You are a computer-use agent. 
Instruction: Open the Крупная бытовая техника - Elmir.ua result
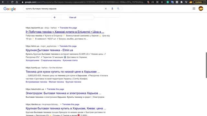pos(49,50)
